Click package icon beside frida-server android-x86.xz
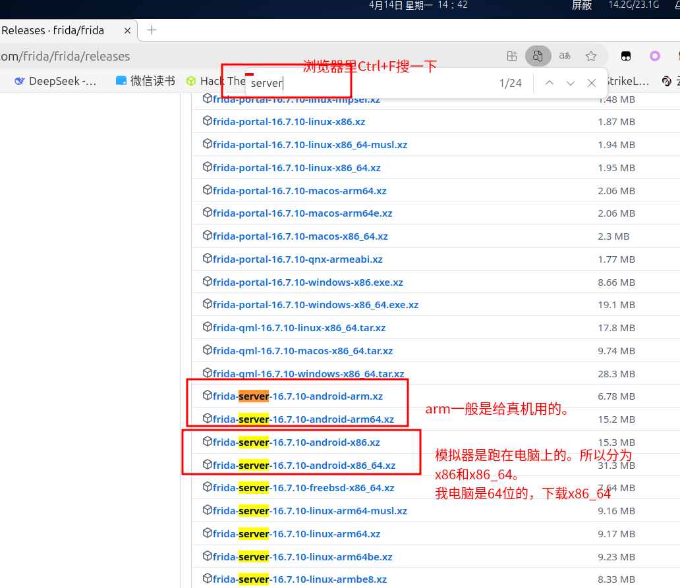 coord(207,442)
